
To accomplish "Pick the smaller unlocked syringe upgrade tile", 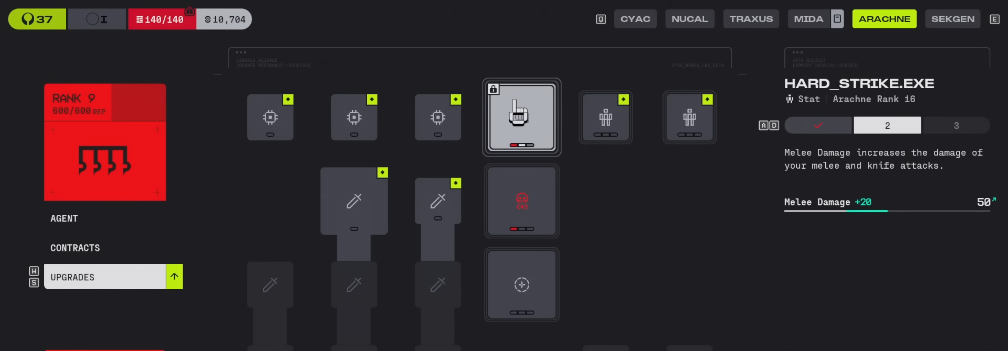I will click(438, 201).
